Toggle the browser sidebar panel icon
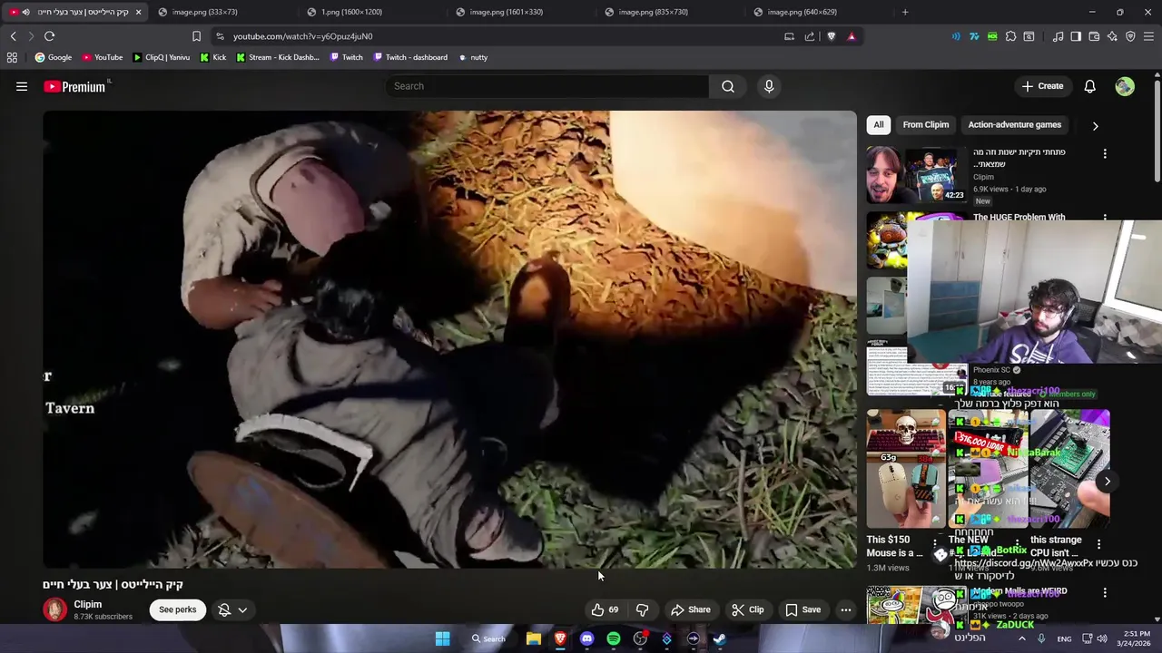Screen dimensions: 1162x653 1076,36
